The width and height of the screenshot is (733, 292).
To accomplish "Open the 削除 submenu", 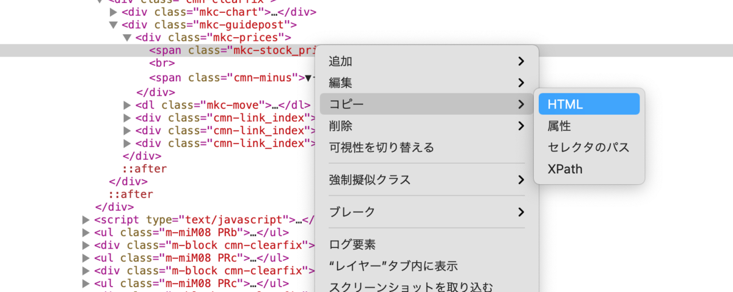I will tap(426, 126).
